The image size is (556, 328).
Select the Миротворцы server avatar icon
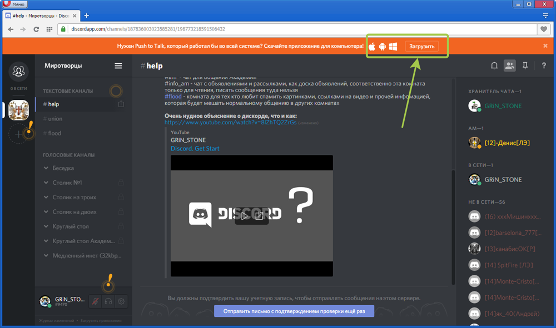18,110
